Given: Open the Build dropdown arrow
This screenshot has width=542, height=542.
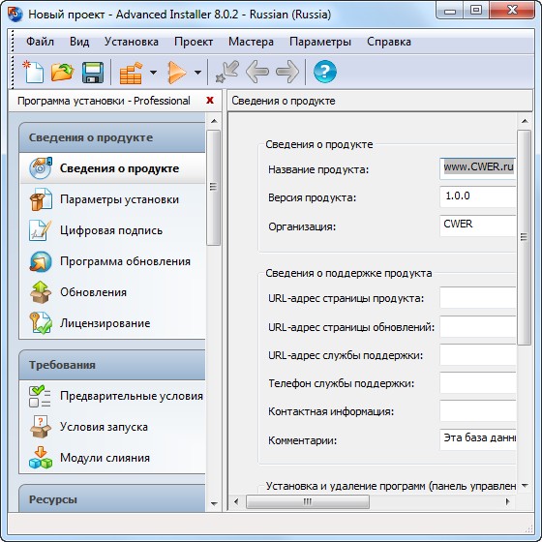Looking at the screenshot, I should coord(153,73).
